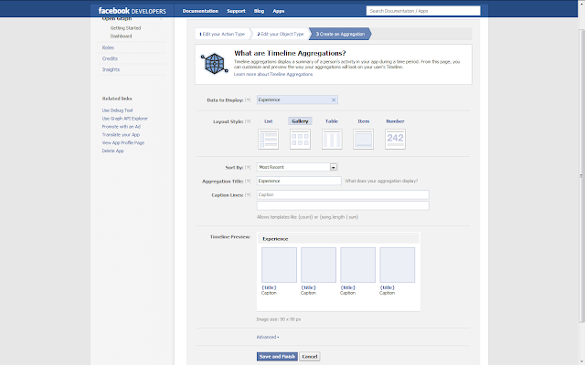Open the Apps menu item
585x365 pixels.
click(x=278, y=11)
